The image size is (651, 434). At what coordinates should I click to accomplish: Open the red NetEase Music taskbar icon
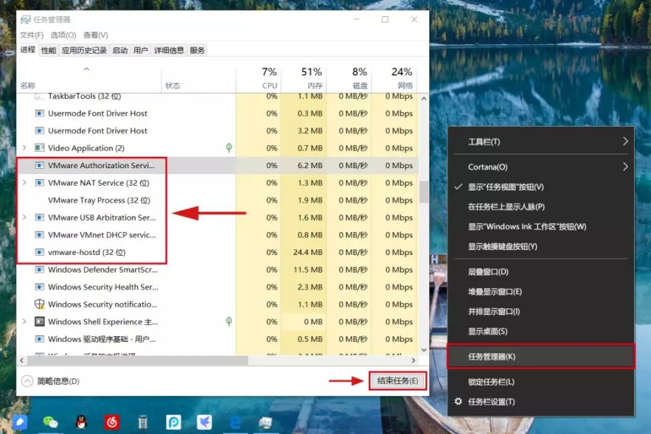click(112, 422)
